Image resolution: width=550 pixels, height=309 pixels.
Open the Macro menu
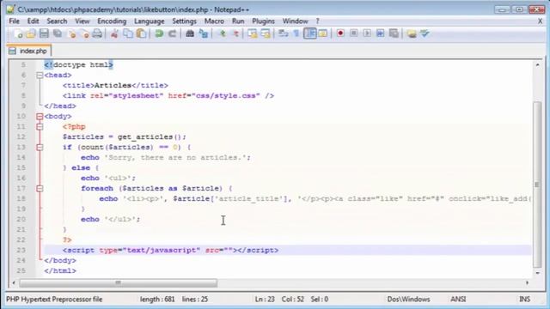pyautogui.click(x=214, y=21)
